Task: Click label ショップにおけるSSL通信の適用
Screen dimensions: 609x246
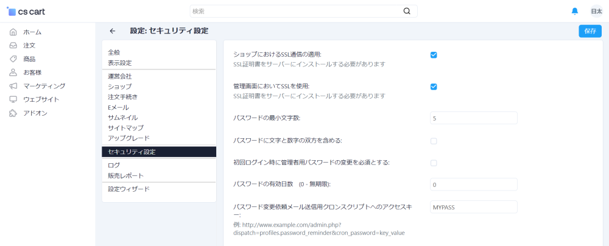Action: [277, 54]
